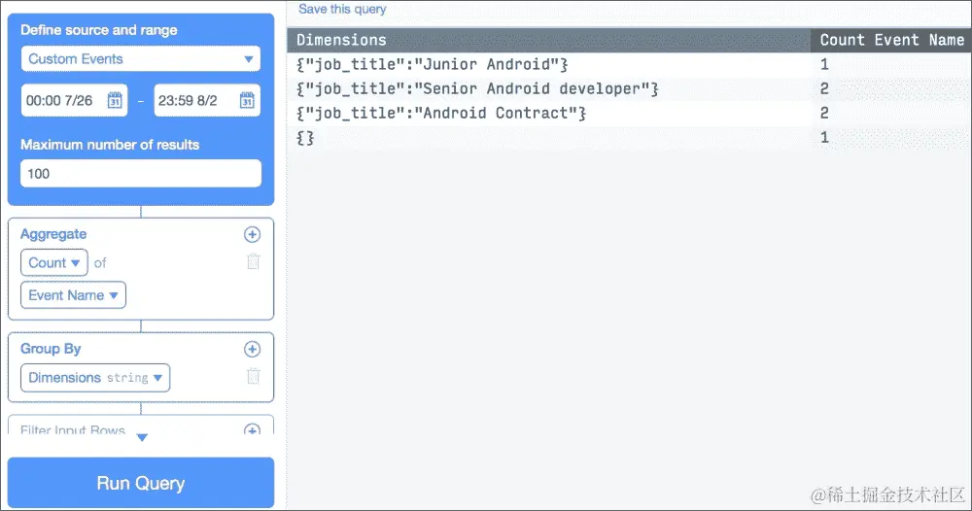Click the Filter Input Rows label
This screenshot has height=511, width=972.
pos(73,429)
